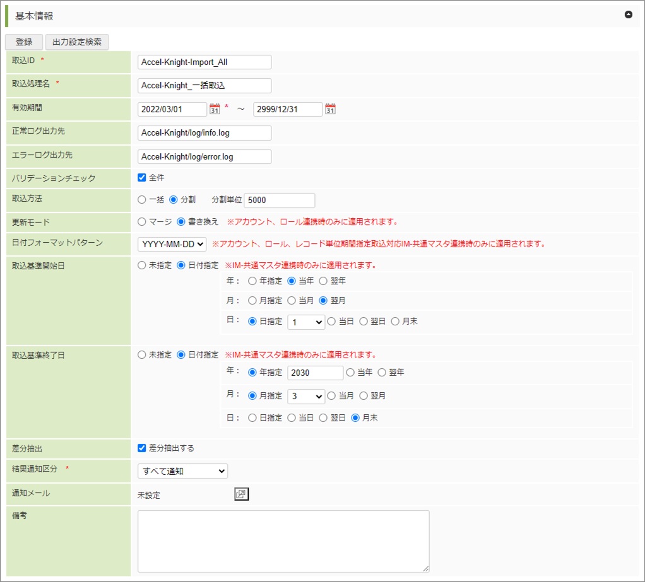645x582 pixels.
Task: Open the end-date month number dropdown
Action: coord(306,396)
